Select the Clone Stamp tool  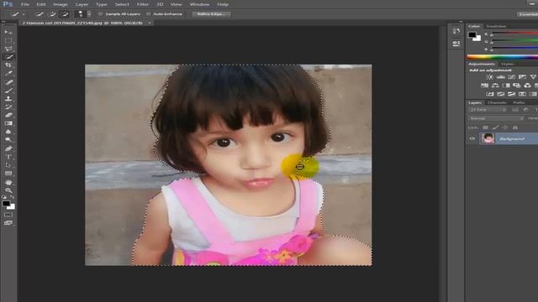click(x=8, y=99)
